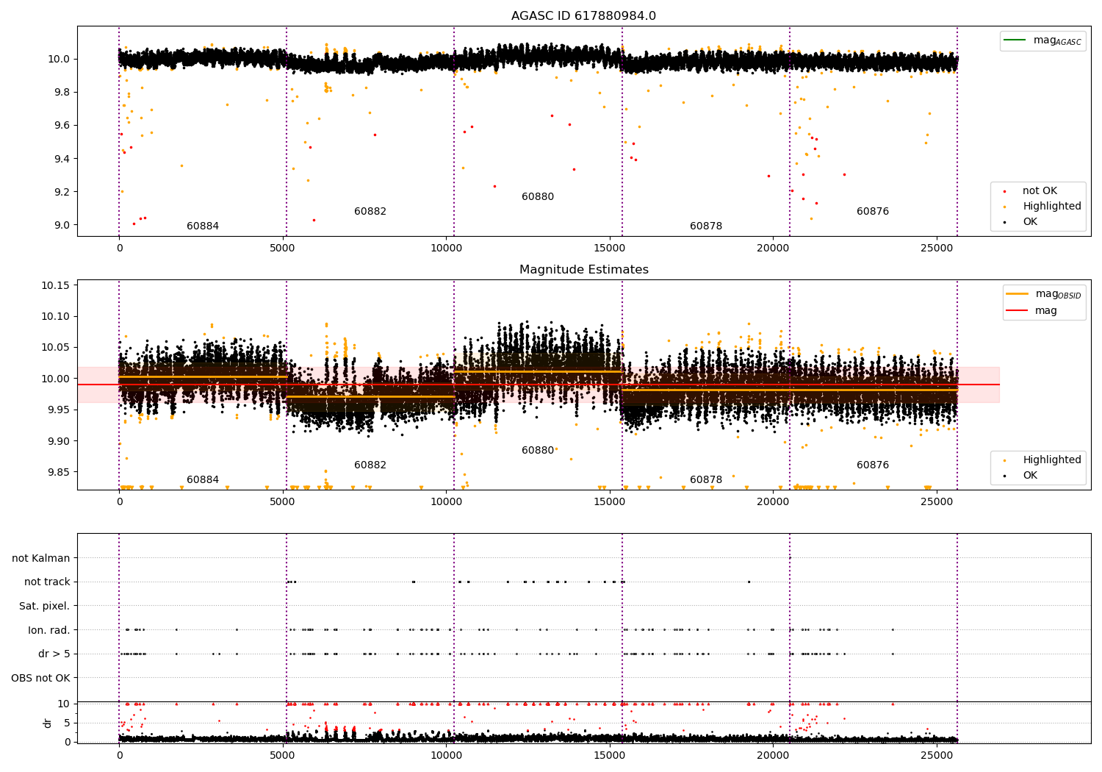
Task: Click obsid label 60878 in Magnitude Estimates plot
Action: coord(706,480)
